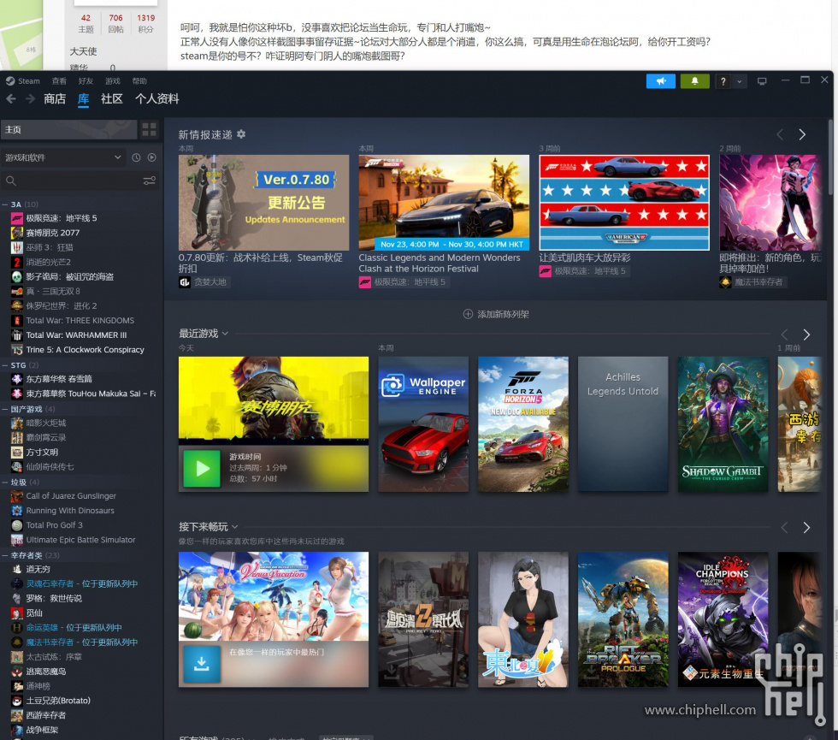Click 添加新陈列架 link
The width and height of the screenshot is (838, 740).
(x=503, y=315)
